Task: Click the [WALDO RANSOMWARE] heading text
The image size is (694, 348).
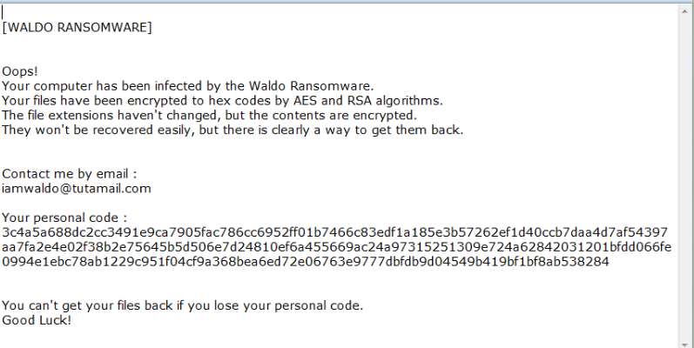Action: (x=77, y=28)
